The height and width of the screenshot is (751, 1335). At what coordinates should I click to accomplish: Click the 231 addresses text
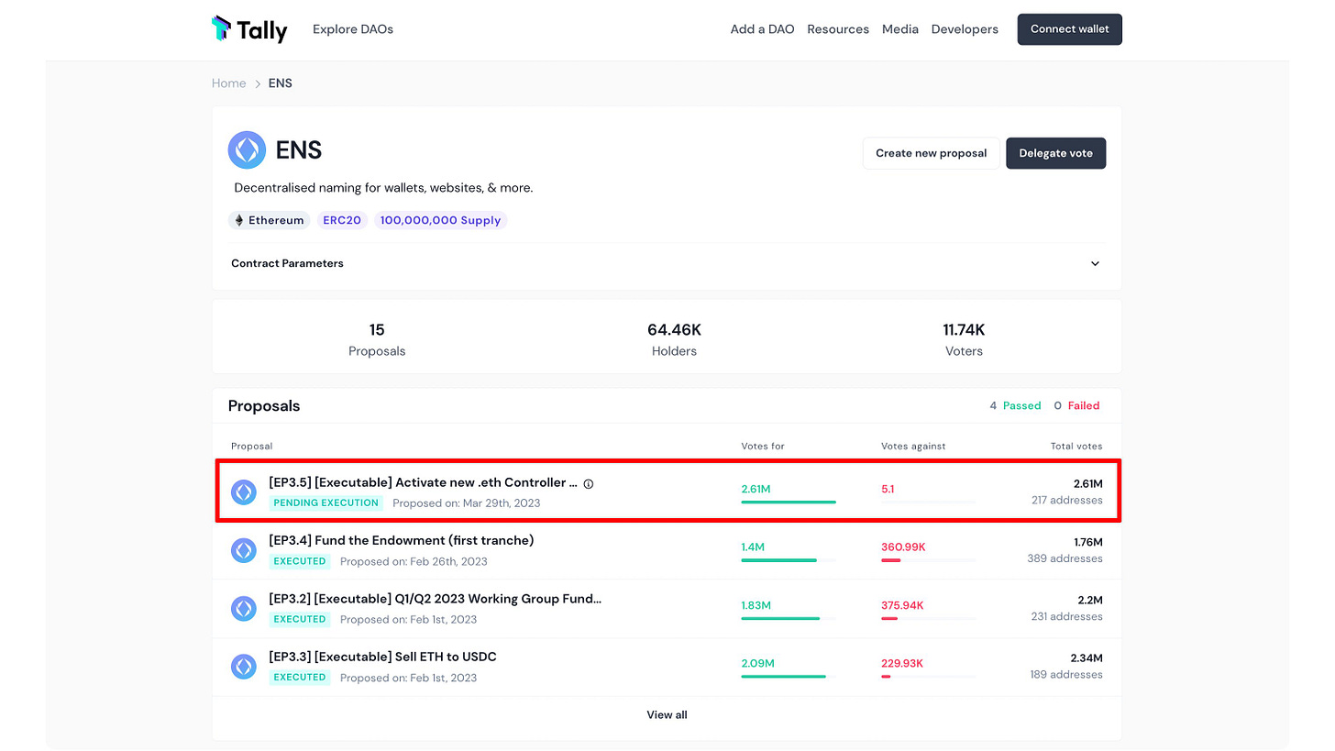tap(1067, 616)
